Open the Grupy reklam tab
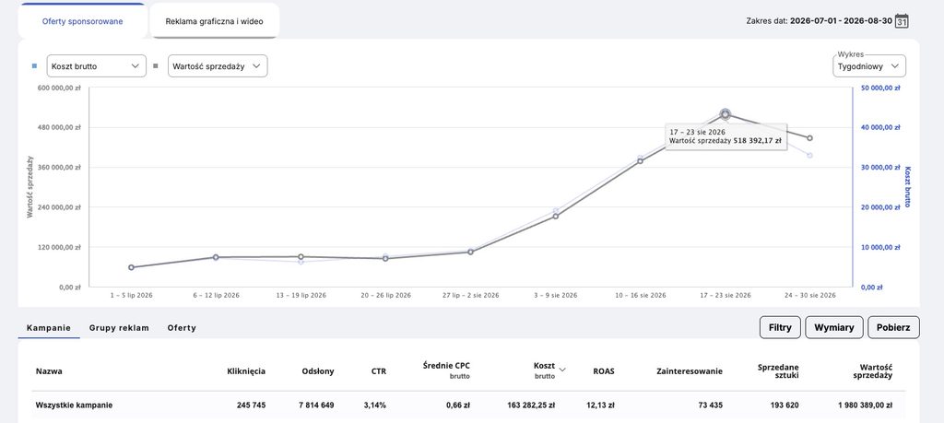944x423 pixels. point(119,328)
